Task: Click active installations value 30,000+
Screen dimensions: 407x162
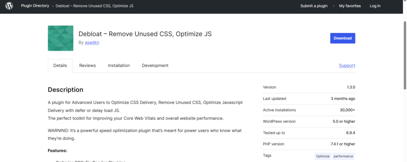Action: (347, 110)
